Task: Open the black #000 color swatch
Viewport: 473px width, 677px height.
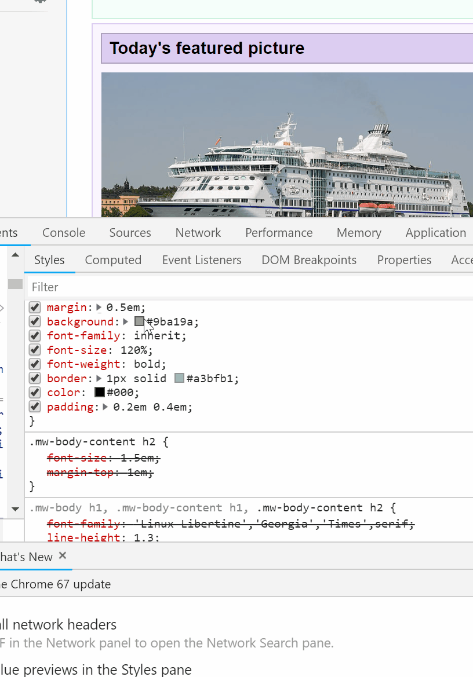Action: tap(100, 393)
